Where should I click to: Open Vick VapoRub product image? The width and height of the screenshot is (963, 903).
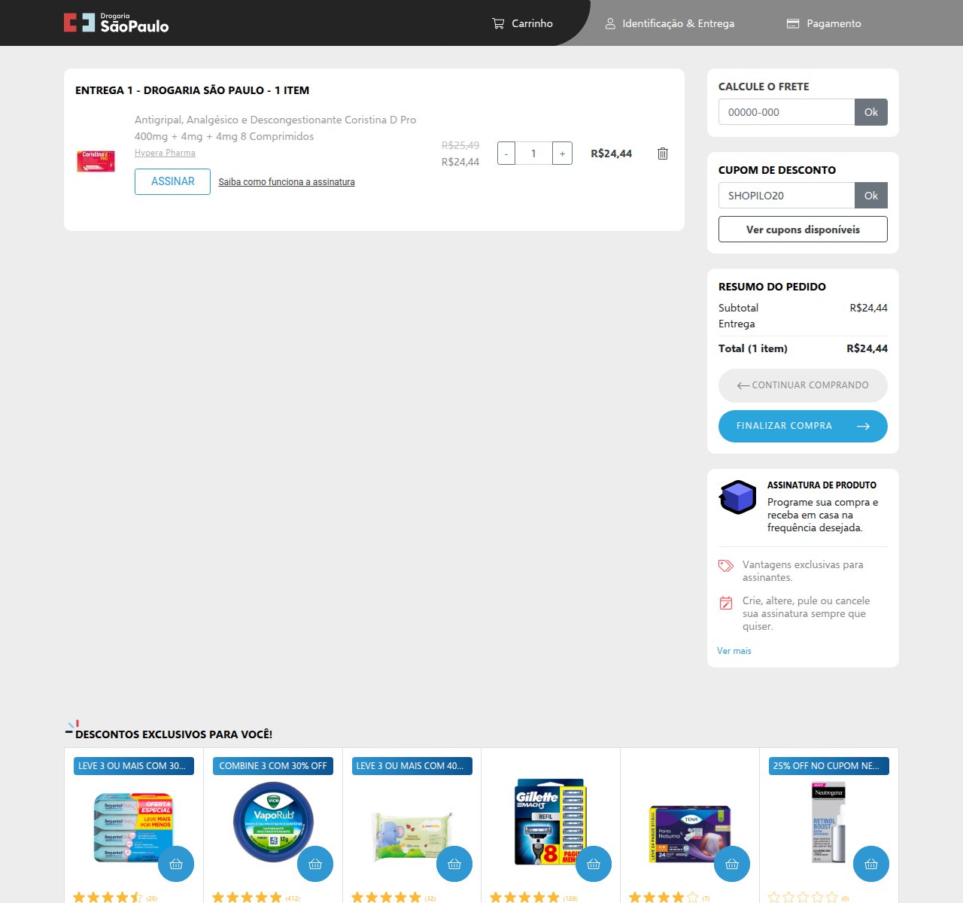coord(273,822)
